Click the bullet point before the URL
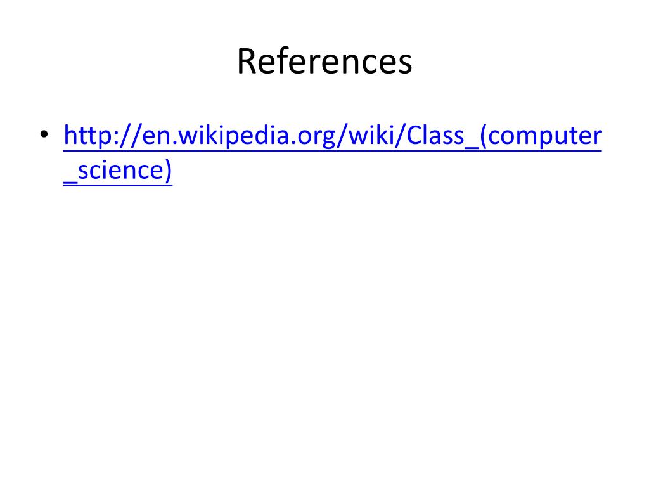This screenshot has width=649, height=487. [x=44, y=134]
